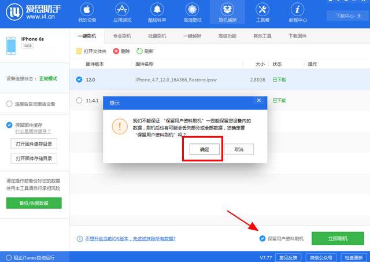
Task: Open 应用游戏 apps and games section
Action: coord(122,13)
